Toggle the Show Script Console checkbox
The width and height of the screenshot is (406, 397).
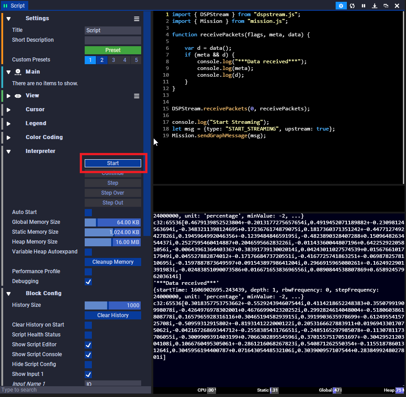88,355
